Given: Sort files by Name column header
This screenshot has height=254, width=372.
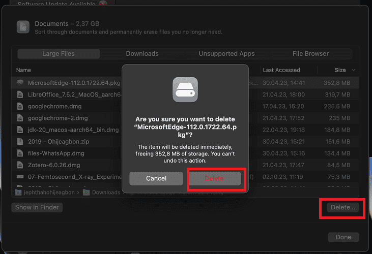Looking at the screenshot, I should pyautogui.click(x=23, y=70).
